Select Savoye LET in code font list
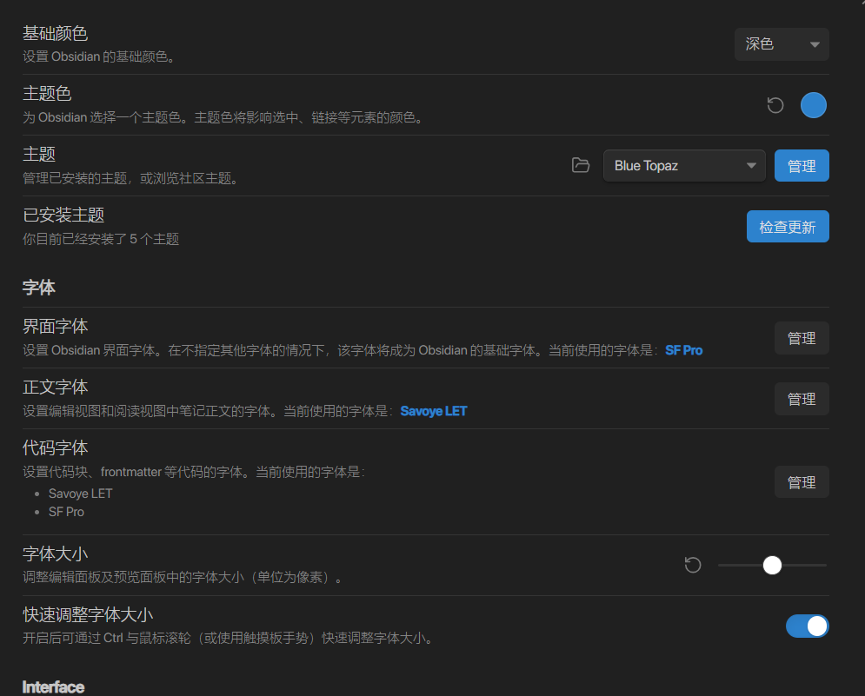This screenshot has width=865, height=696. [x=80, y=493]
